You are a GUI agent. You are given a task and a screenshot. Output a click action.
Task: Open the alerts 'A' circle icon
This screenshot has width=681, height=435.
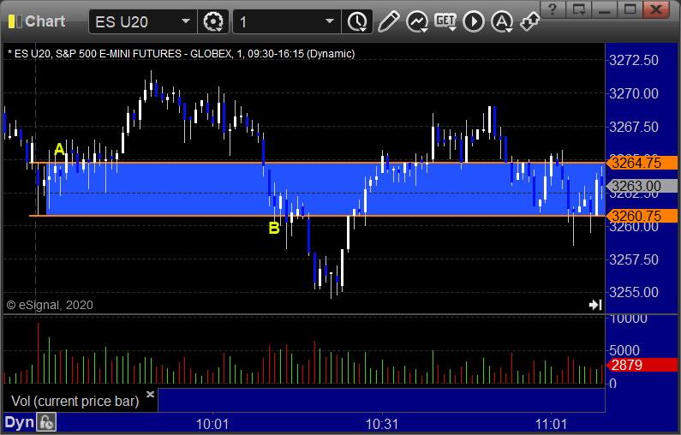coord(502,21)
